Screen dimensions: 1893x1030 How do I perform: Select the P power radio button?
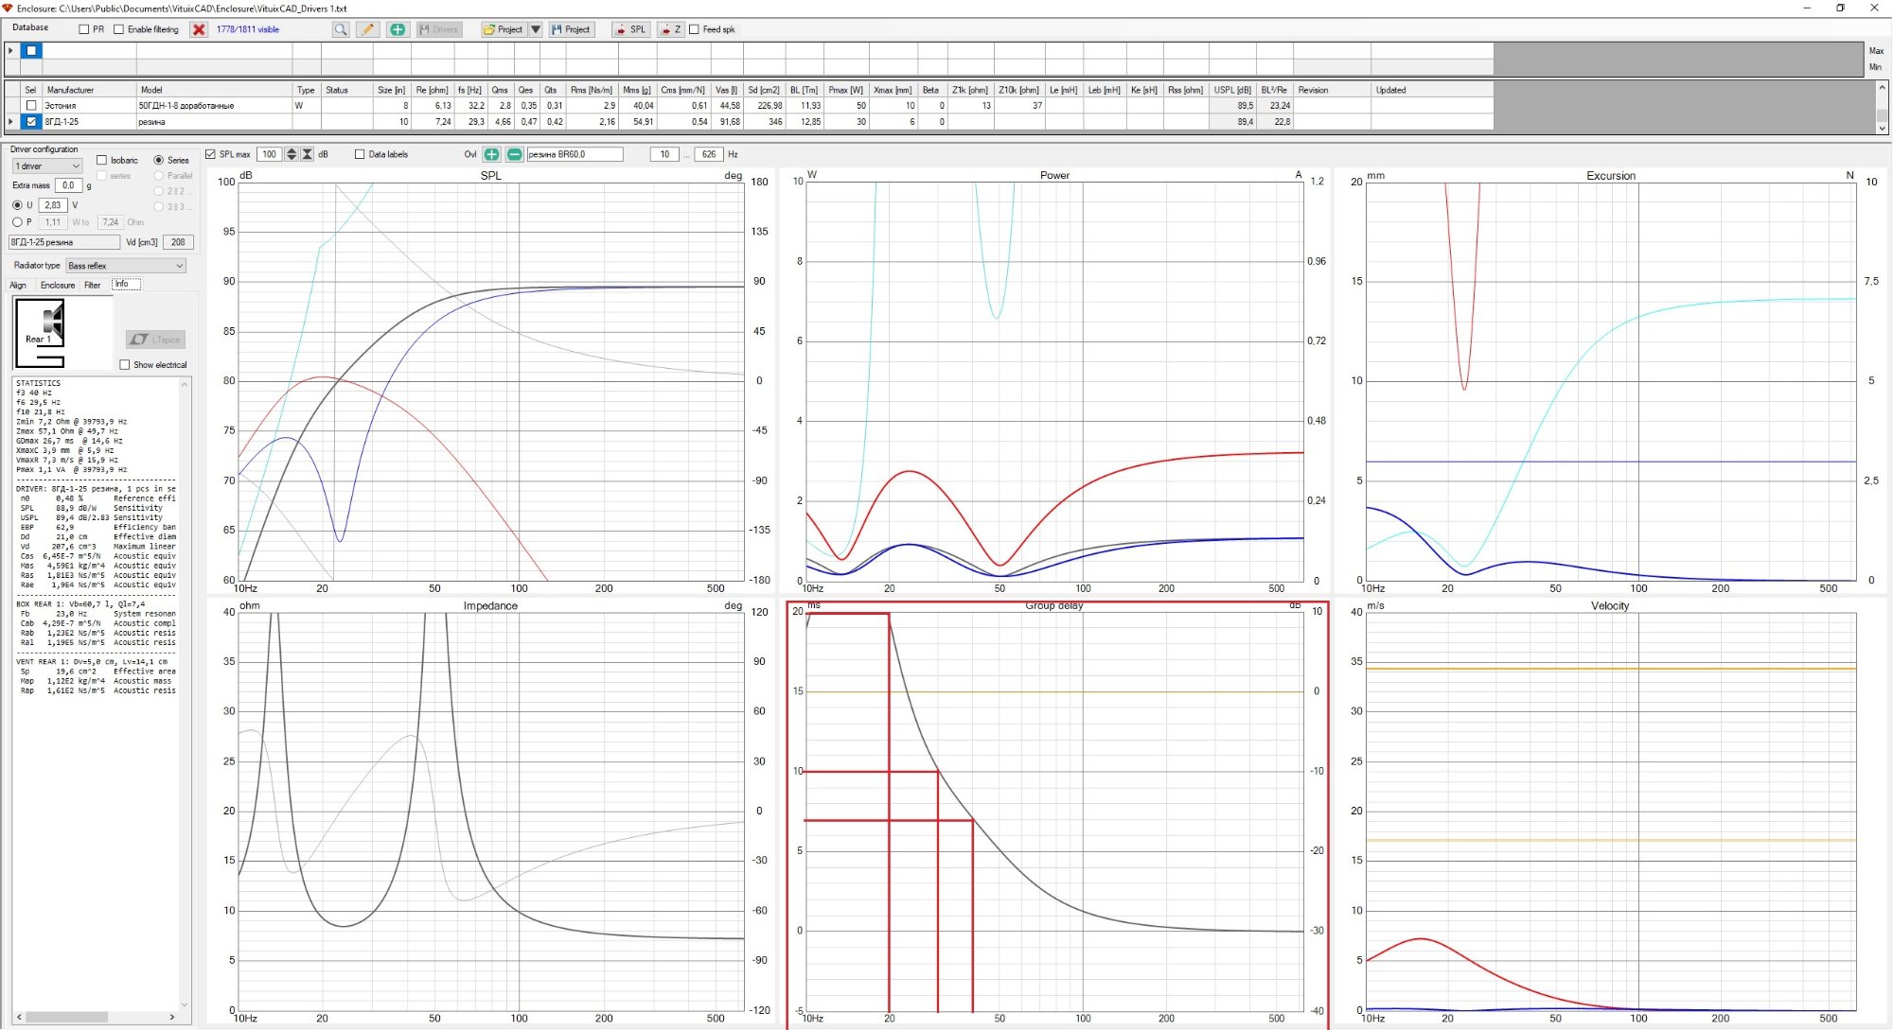(17, 222)
